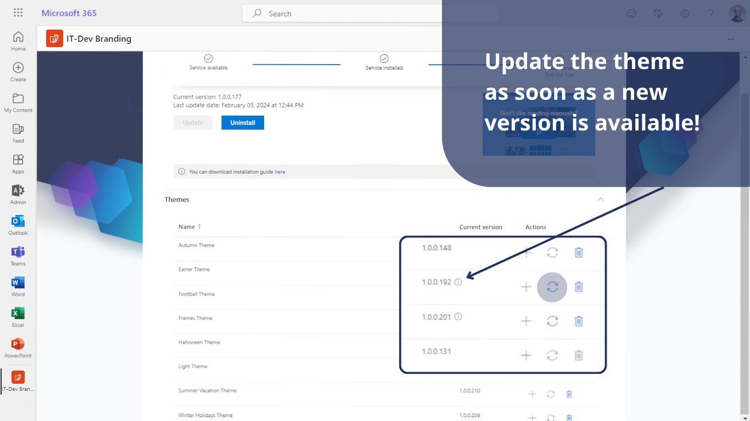Select the IT-Dev Branding app in sidebar
The height and width of the screenshot is (421, 750).
coord(18,381)
